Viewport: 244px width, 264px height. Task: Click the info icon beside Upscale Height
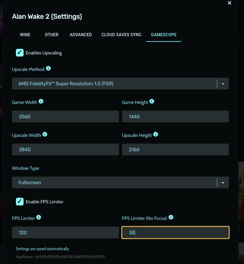[155, 135]
